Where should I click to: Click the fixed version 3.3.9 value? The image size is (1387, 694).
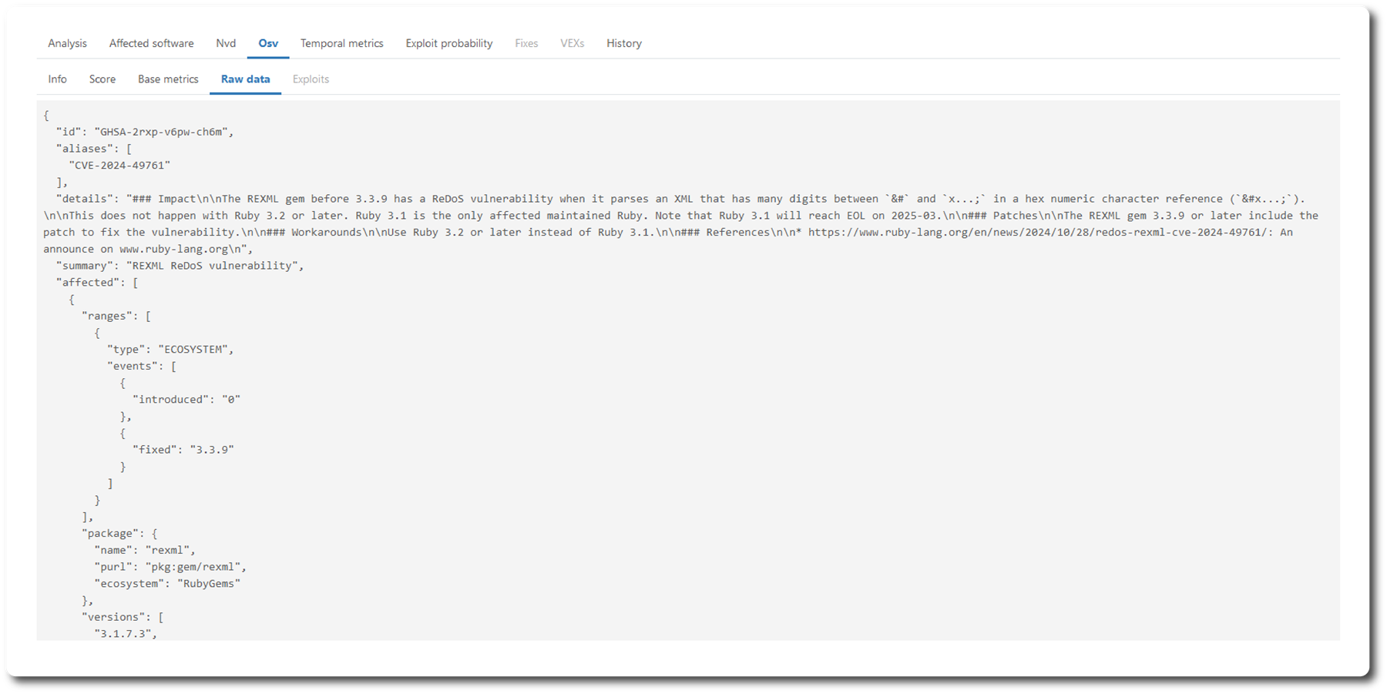click(x=212, y=449)
